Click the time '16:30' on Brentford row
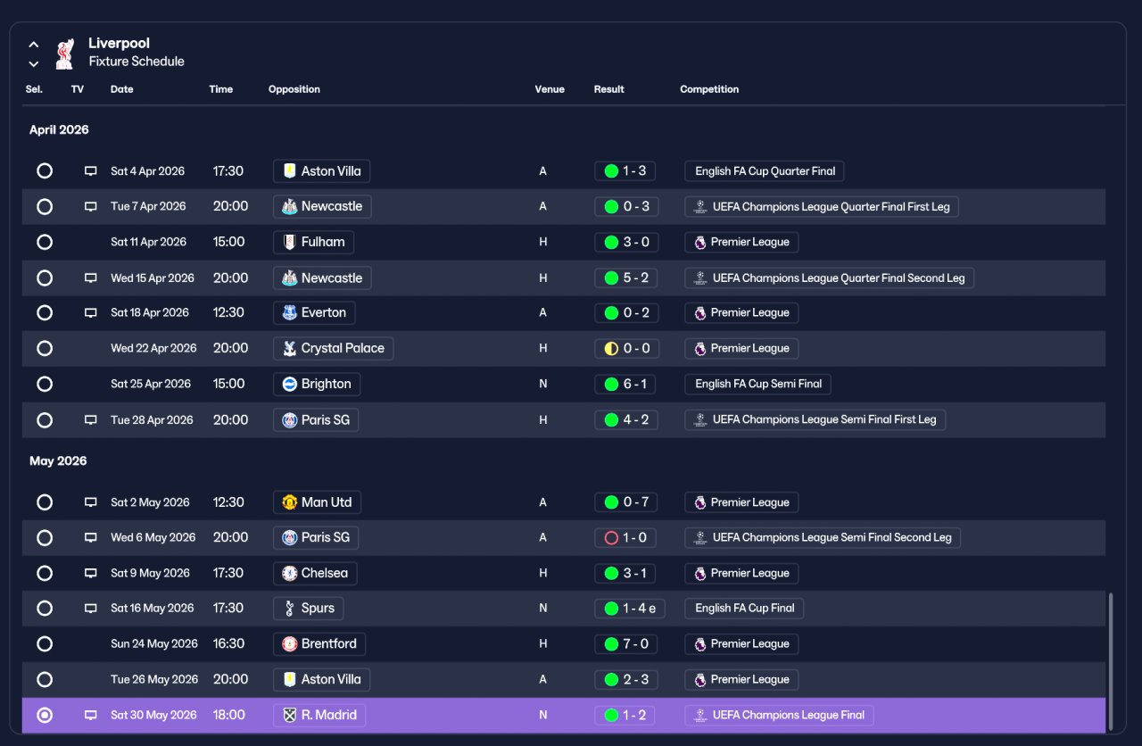This screenshot has height=746, width=1142. coord(228,643)
